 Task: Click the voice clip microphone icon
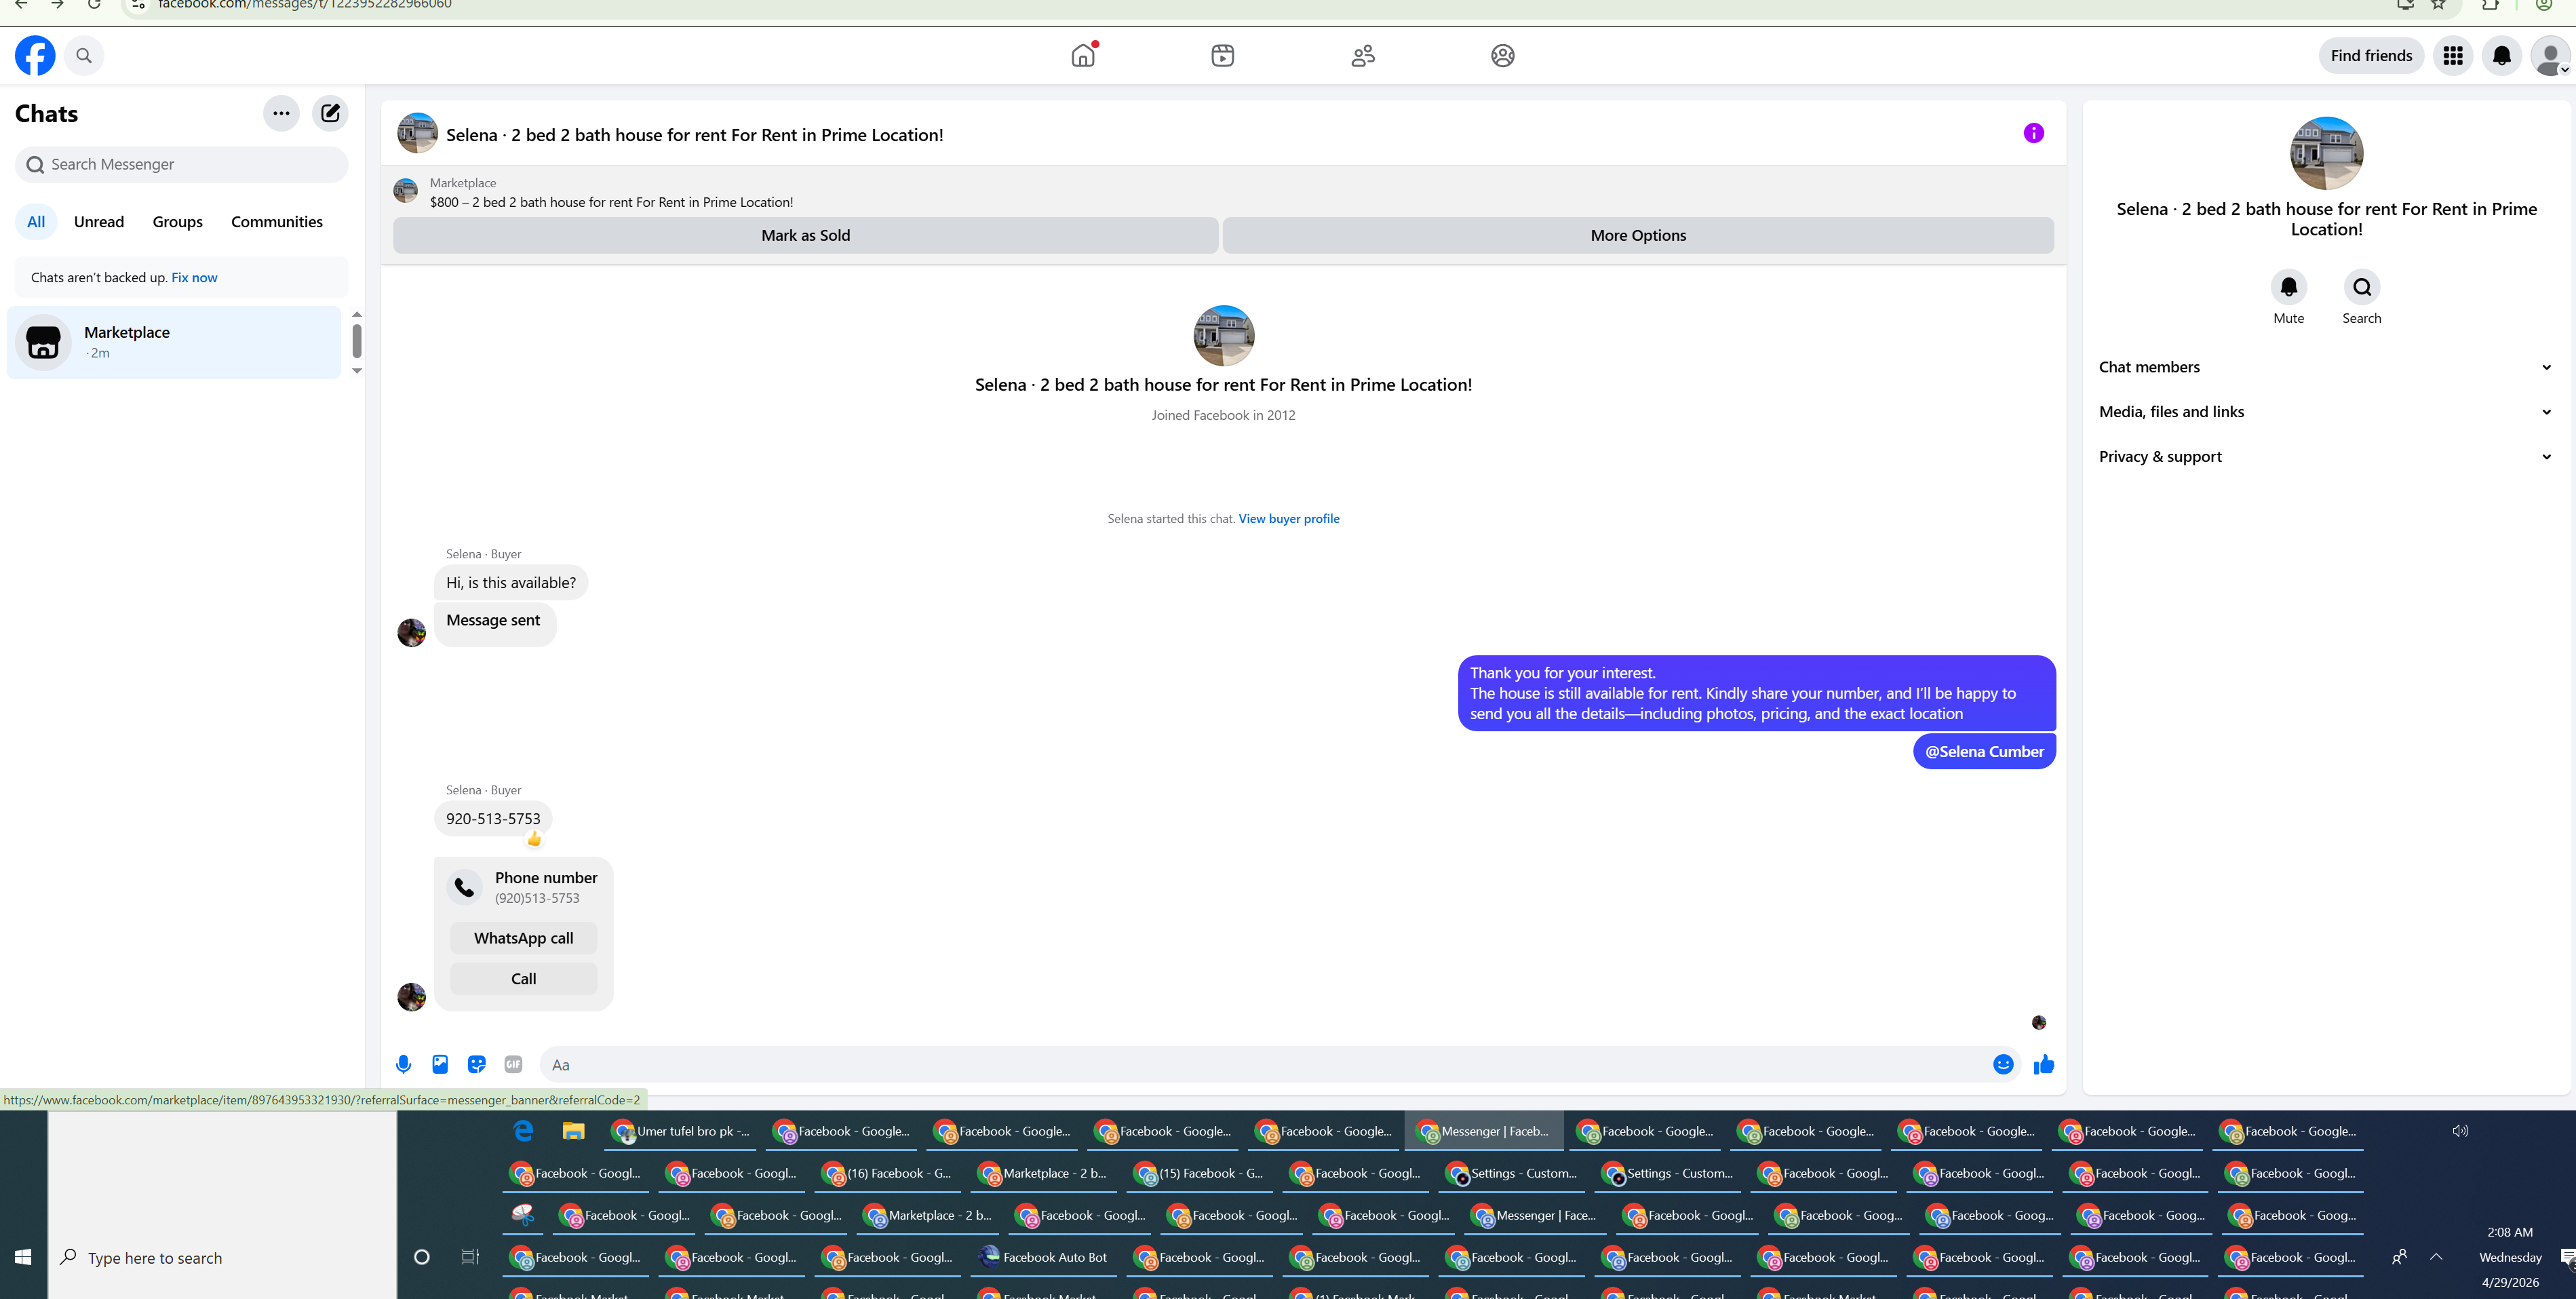403,1064
